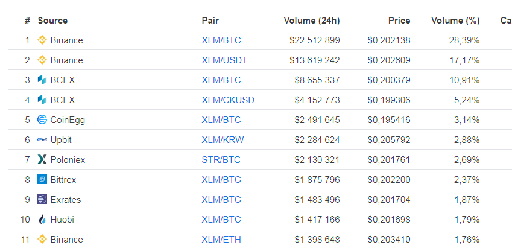Select the volume value $13 619 242
The height and width of the screenshot is (248, 512).
click(314, 60)
